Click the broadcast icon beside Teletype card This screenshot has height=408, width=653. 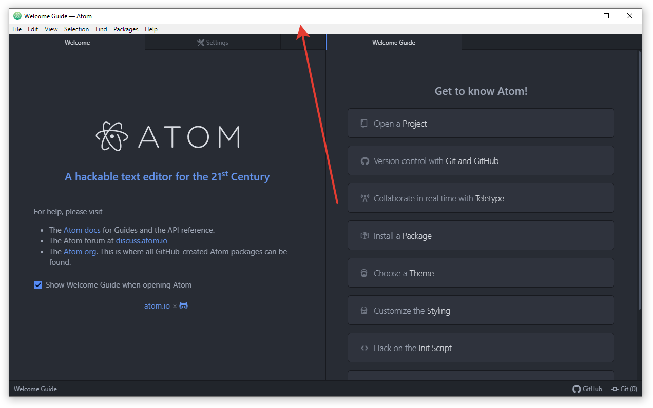[364, 198]
